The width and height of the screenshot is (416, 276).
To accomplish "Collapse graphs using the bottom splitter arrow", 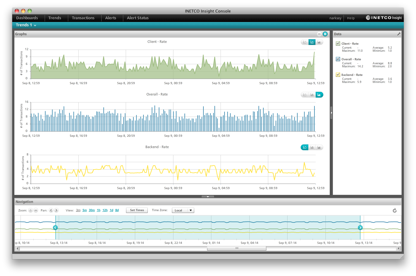I will coord(208,196).
